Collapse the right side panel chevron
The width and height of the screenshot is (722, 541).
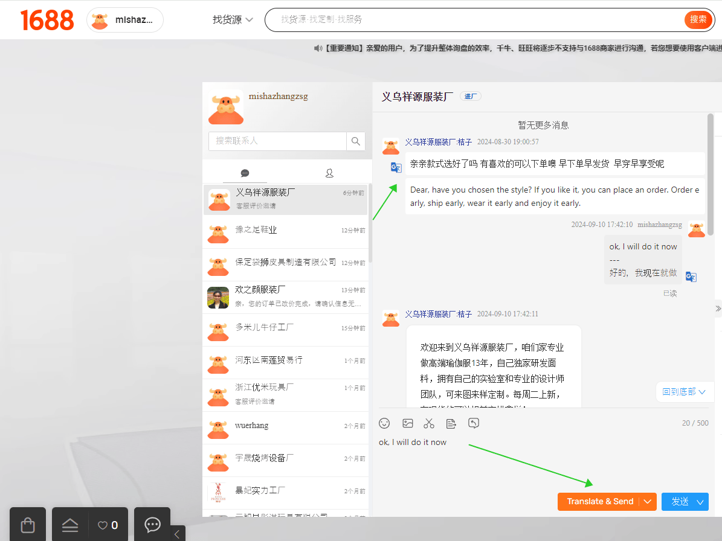pyautogui.click(x=718, y=309)
